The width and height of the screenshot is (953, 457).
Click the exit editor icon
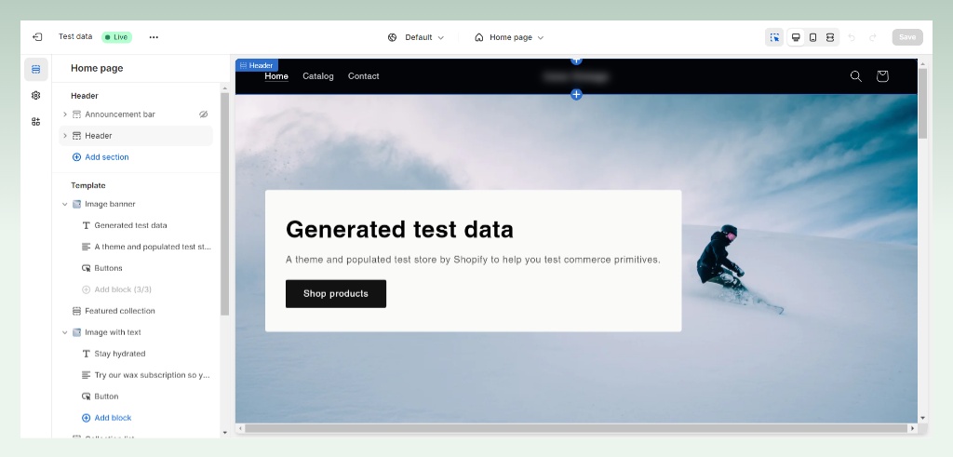(37, 37)
